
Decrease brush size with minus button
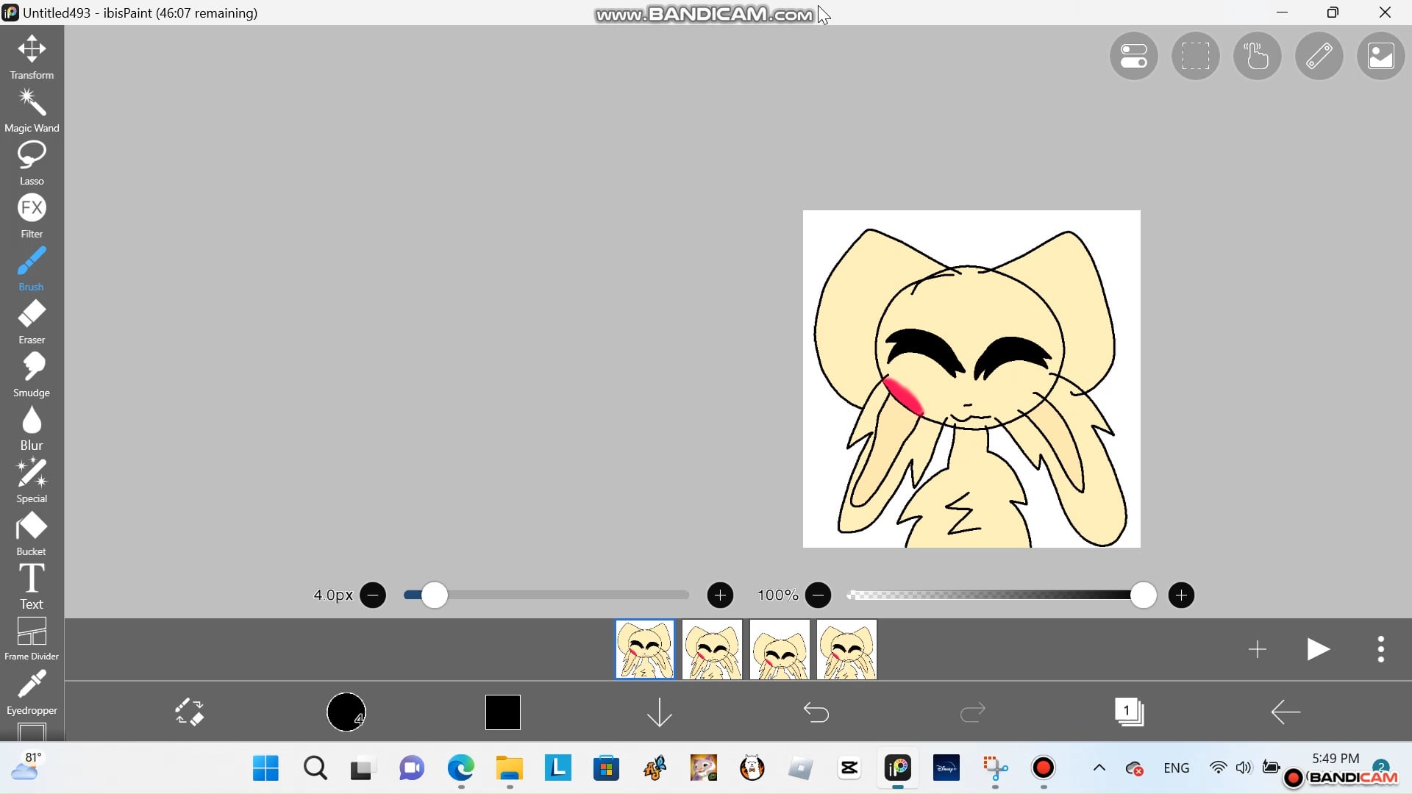pos(373,595)
